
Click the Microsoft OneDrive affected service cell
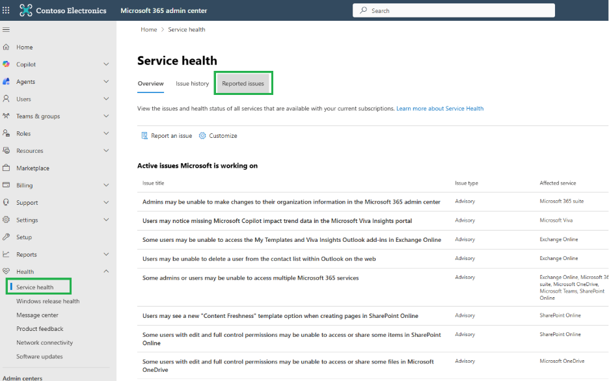tap(562, 361)
